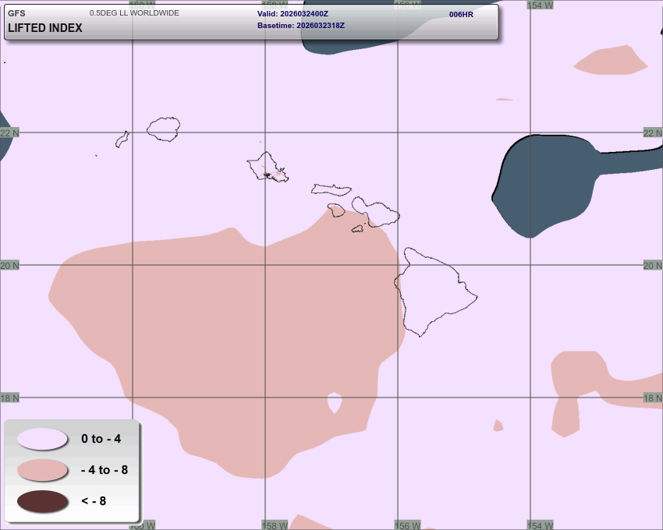This screenshot has width=663, height=530.
Task: Select the 006HR forecast hour label
Action: (461, 14)
